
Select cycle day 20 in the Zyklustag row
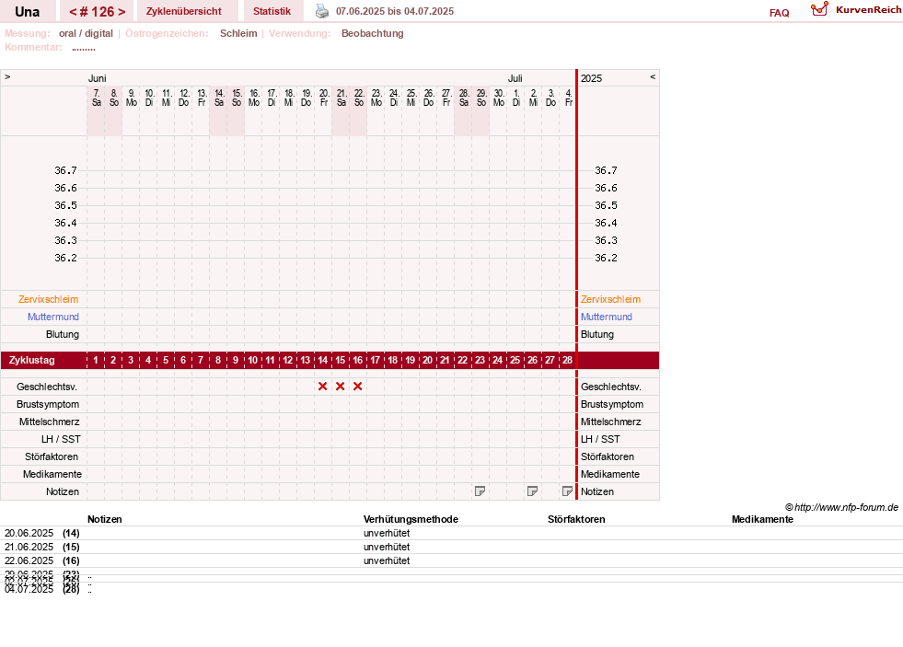427,360
